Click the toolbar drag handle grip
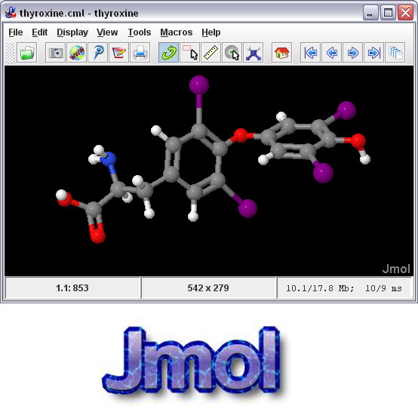Screen dimensions: 418x418 (x=10, y=53)
